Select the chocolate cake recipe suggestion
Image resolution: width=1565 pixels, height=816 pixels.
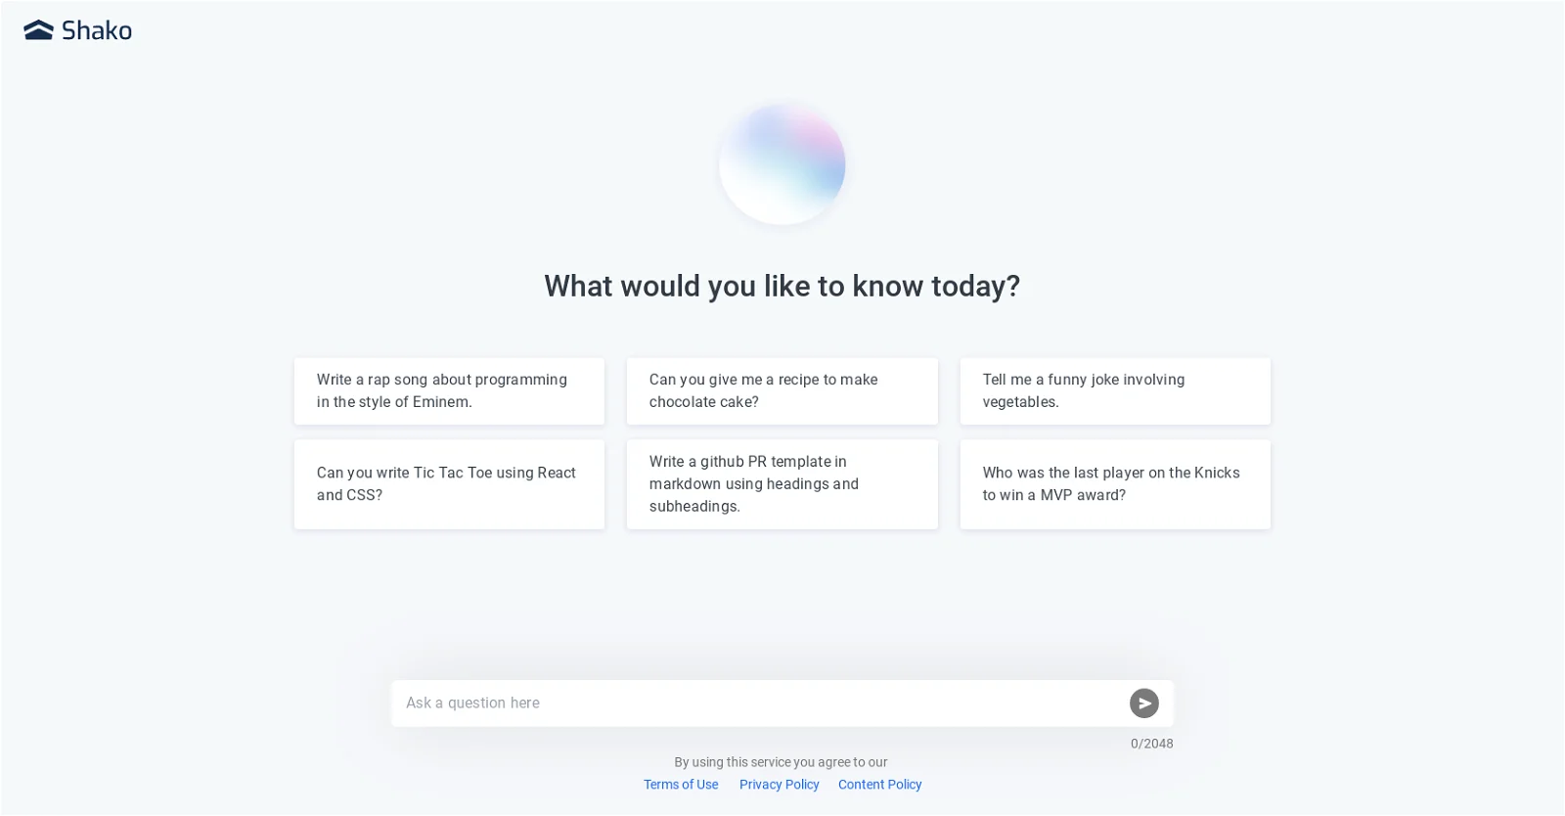(782, 390)
